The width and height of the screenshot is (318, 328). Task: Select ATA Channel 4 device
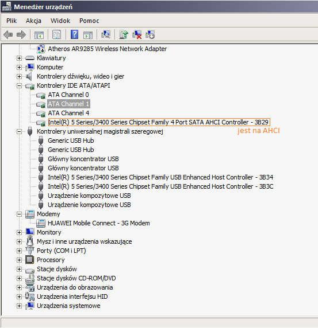tap(68, 113)
